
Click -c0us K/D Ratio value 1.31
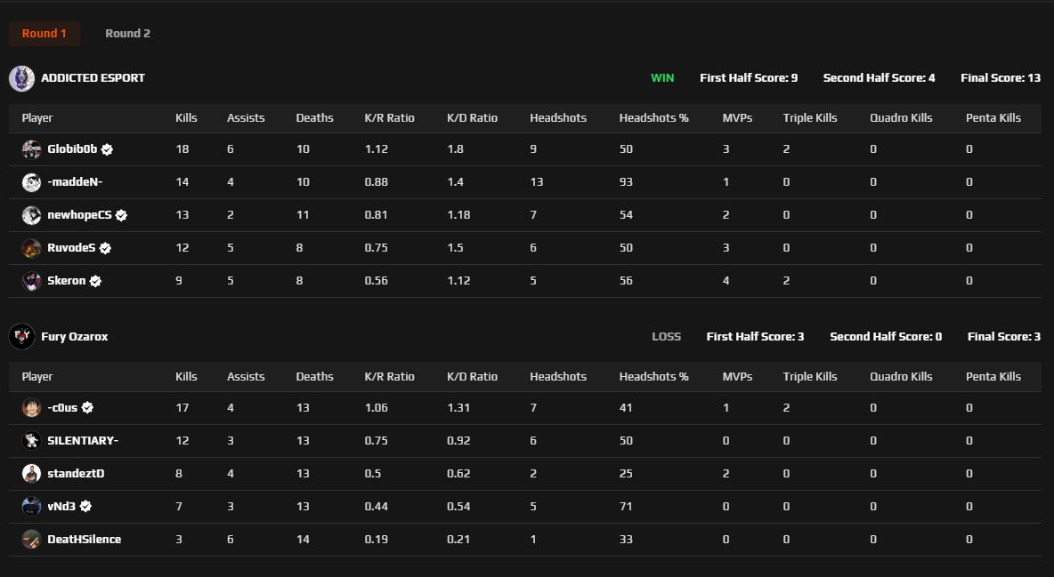(458, 408)
